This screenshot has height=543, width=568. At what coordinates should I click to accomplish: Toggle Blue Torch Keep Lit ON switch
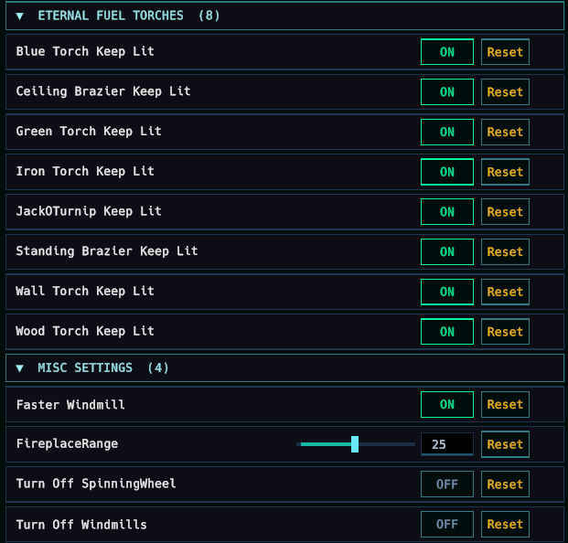(447, 52)
